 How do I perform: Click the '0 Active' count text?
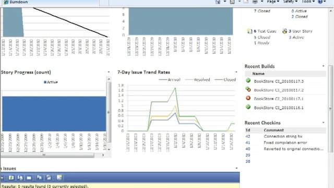(299, 11)
